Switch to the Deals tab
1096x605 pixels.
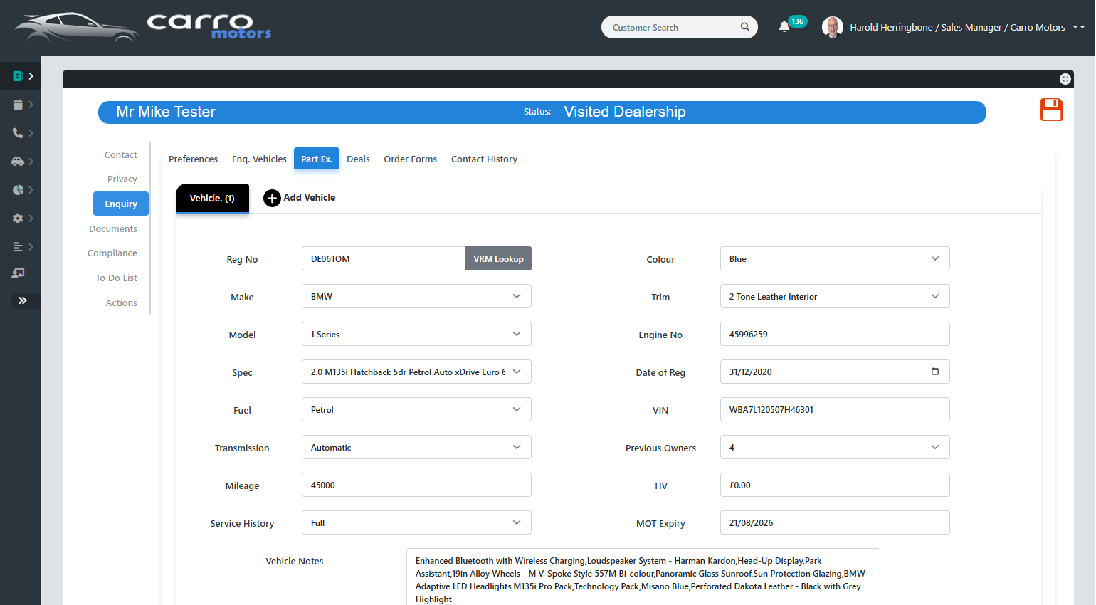point(358,159)
